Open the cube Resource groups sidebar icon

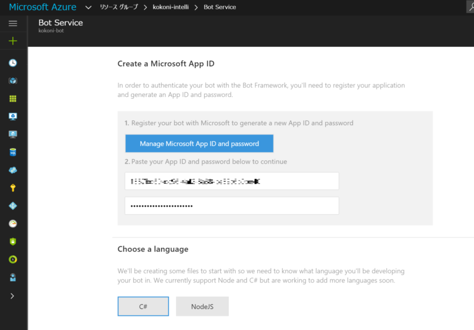[x=13, y=81]
